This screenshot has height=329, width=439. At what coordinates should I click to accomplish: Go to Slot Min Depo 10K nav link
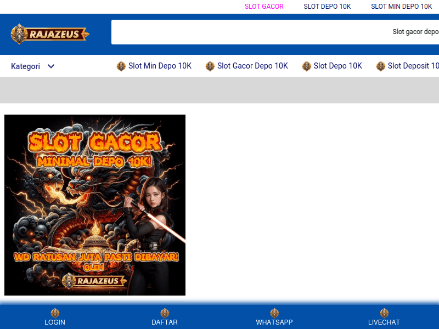coord(160,66)
